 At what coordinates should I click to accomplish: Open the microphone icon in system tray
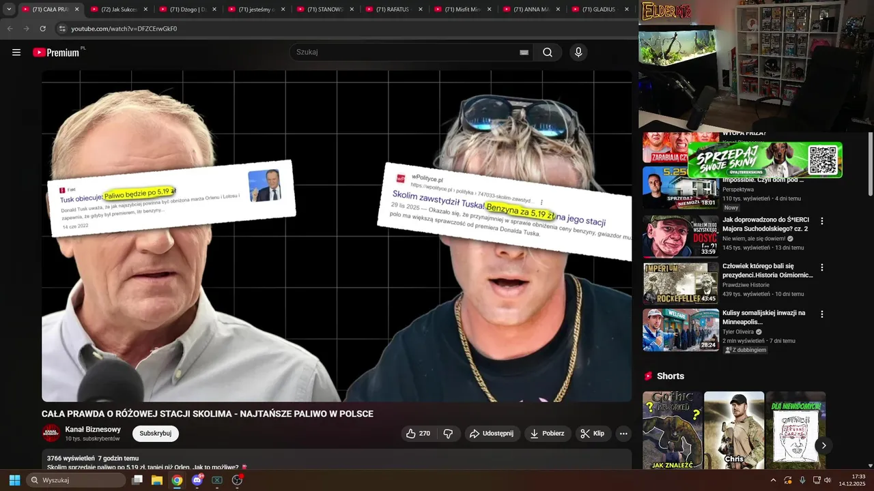pos(802,480)
